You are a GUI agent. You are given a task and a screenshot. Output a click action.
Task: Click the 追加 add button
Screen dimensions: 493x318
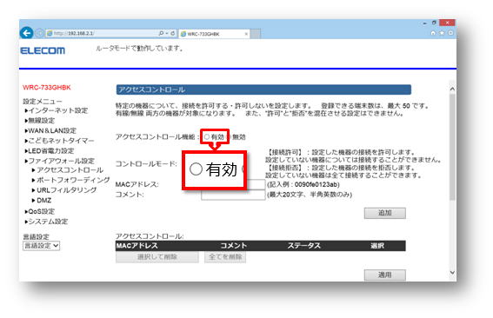pyautogui.click(x=385, y=213)
